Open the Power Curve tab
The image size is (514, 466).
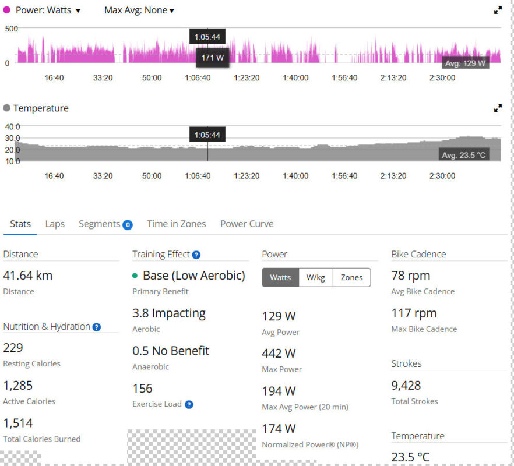point(247,224)
